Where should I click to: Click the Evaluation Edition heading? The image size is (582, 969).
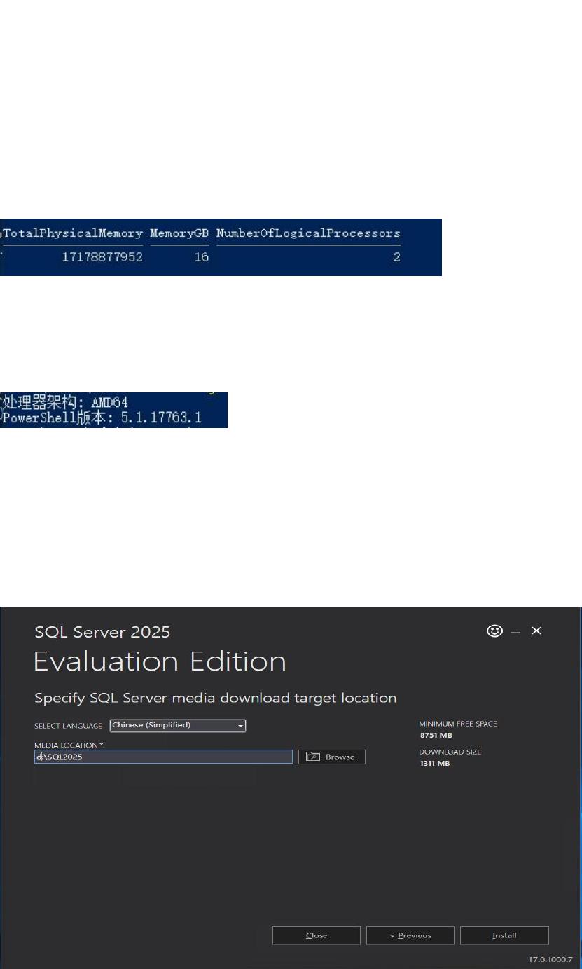tap(160, 662)
